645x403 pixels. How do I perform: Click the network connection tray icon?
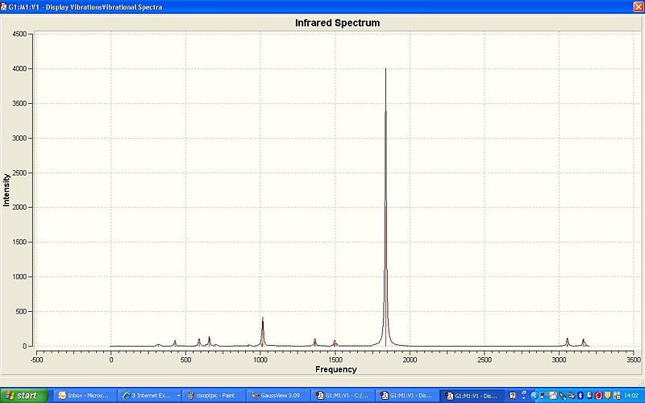point(542,396)
